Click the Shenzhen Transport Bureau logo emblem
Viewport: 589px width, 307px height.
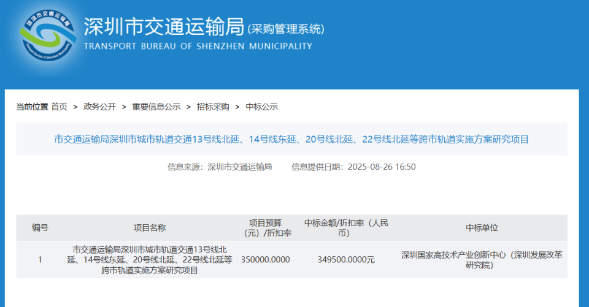48,36
